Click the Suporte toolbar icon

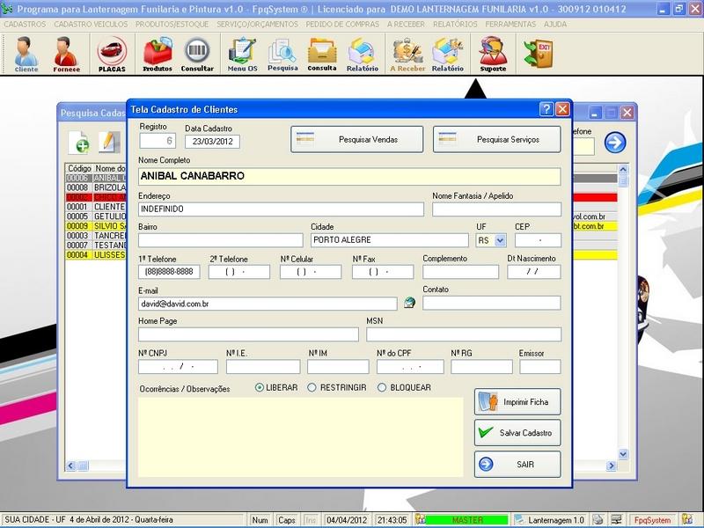[x=493, y=54]
